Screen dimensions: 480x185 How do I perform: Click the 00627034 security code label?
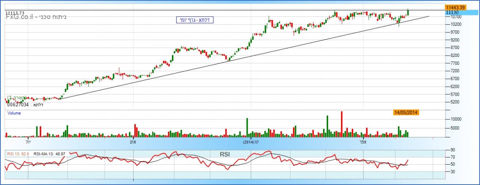tap(18, 105)
